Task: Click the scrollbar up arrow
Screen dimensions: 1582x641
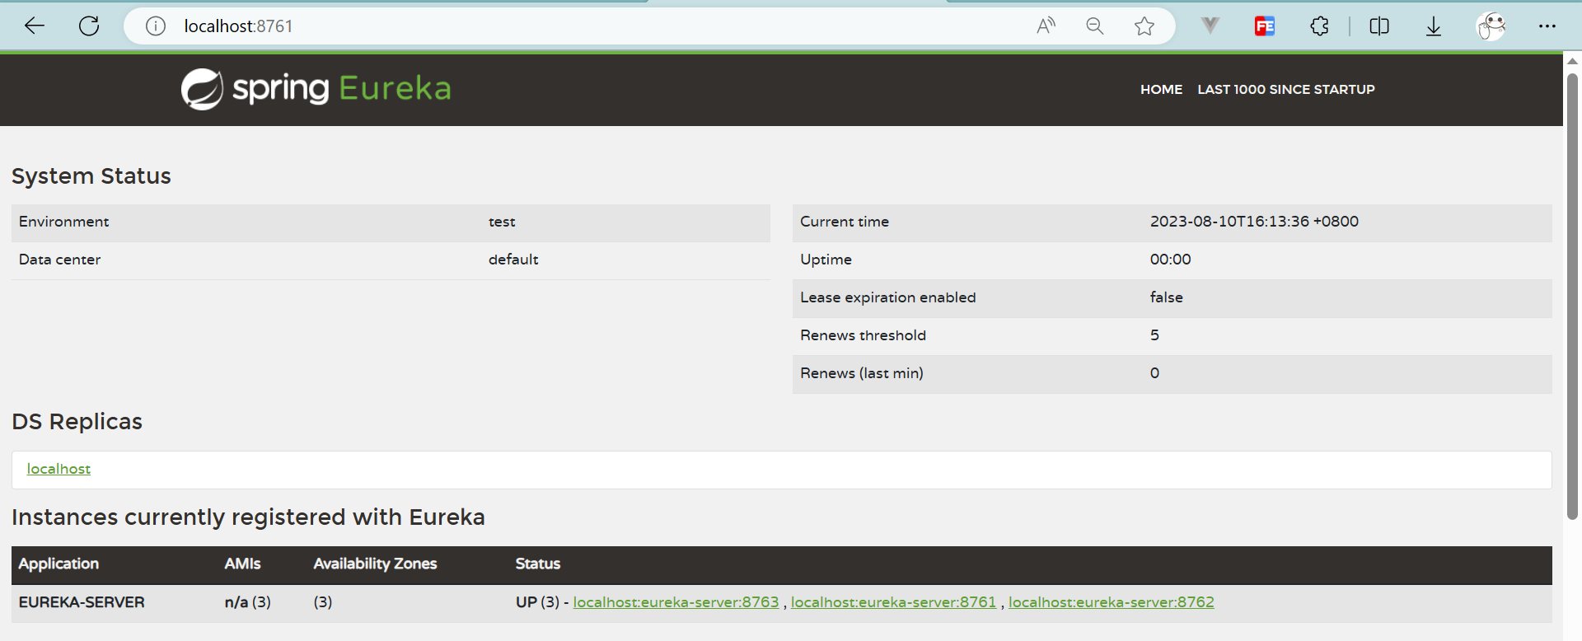Action: [1572, 62]
